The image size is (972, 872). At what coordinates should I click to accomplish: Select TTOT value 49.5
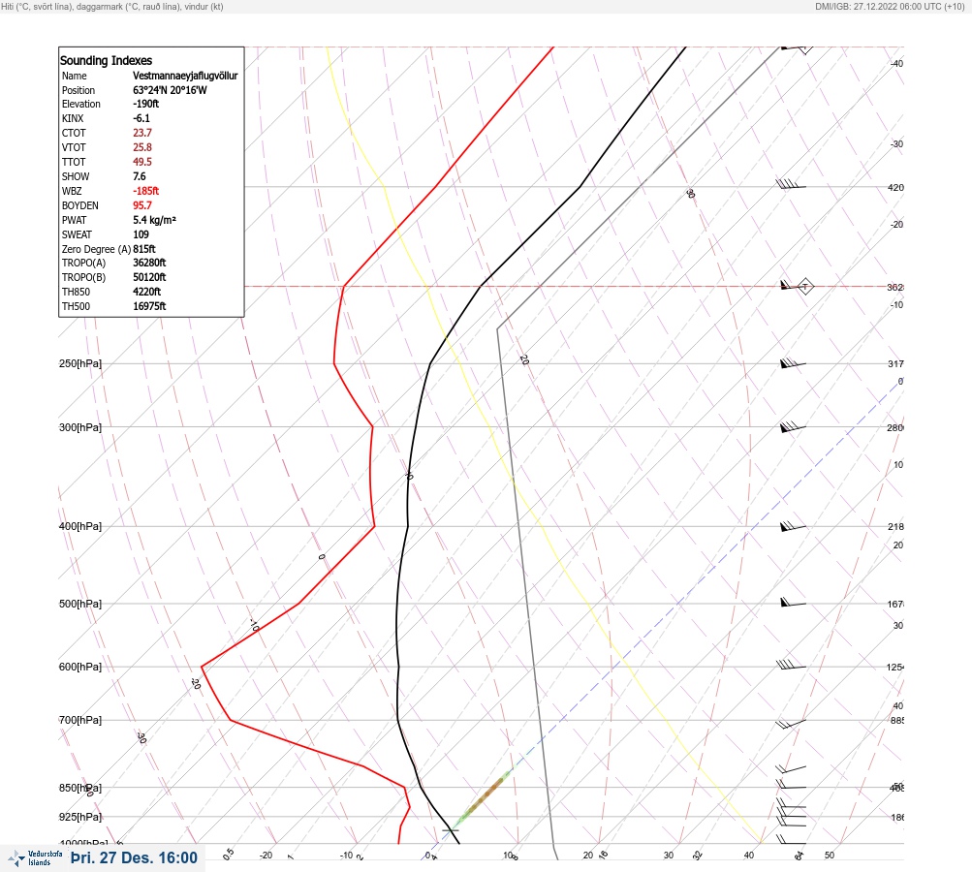click(x=142, y=162)
